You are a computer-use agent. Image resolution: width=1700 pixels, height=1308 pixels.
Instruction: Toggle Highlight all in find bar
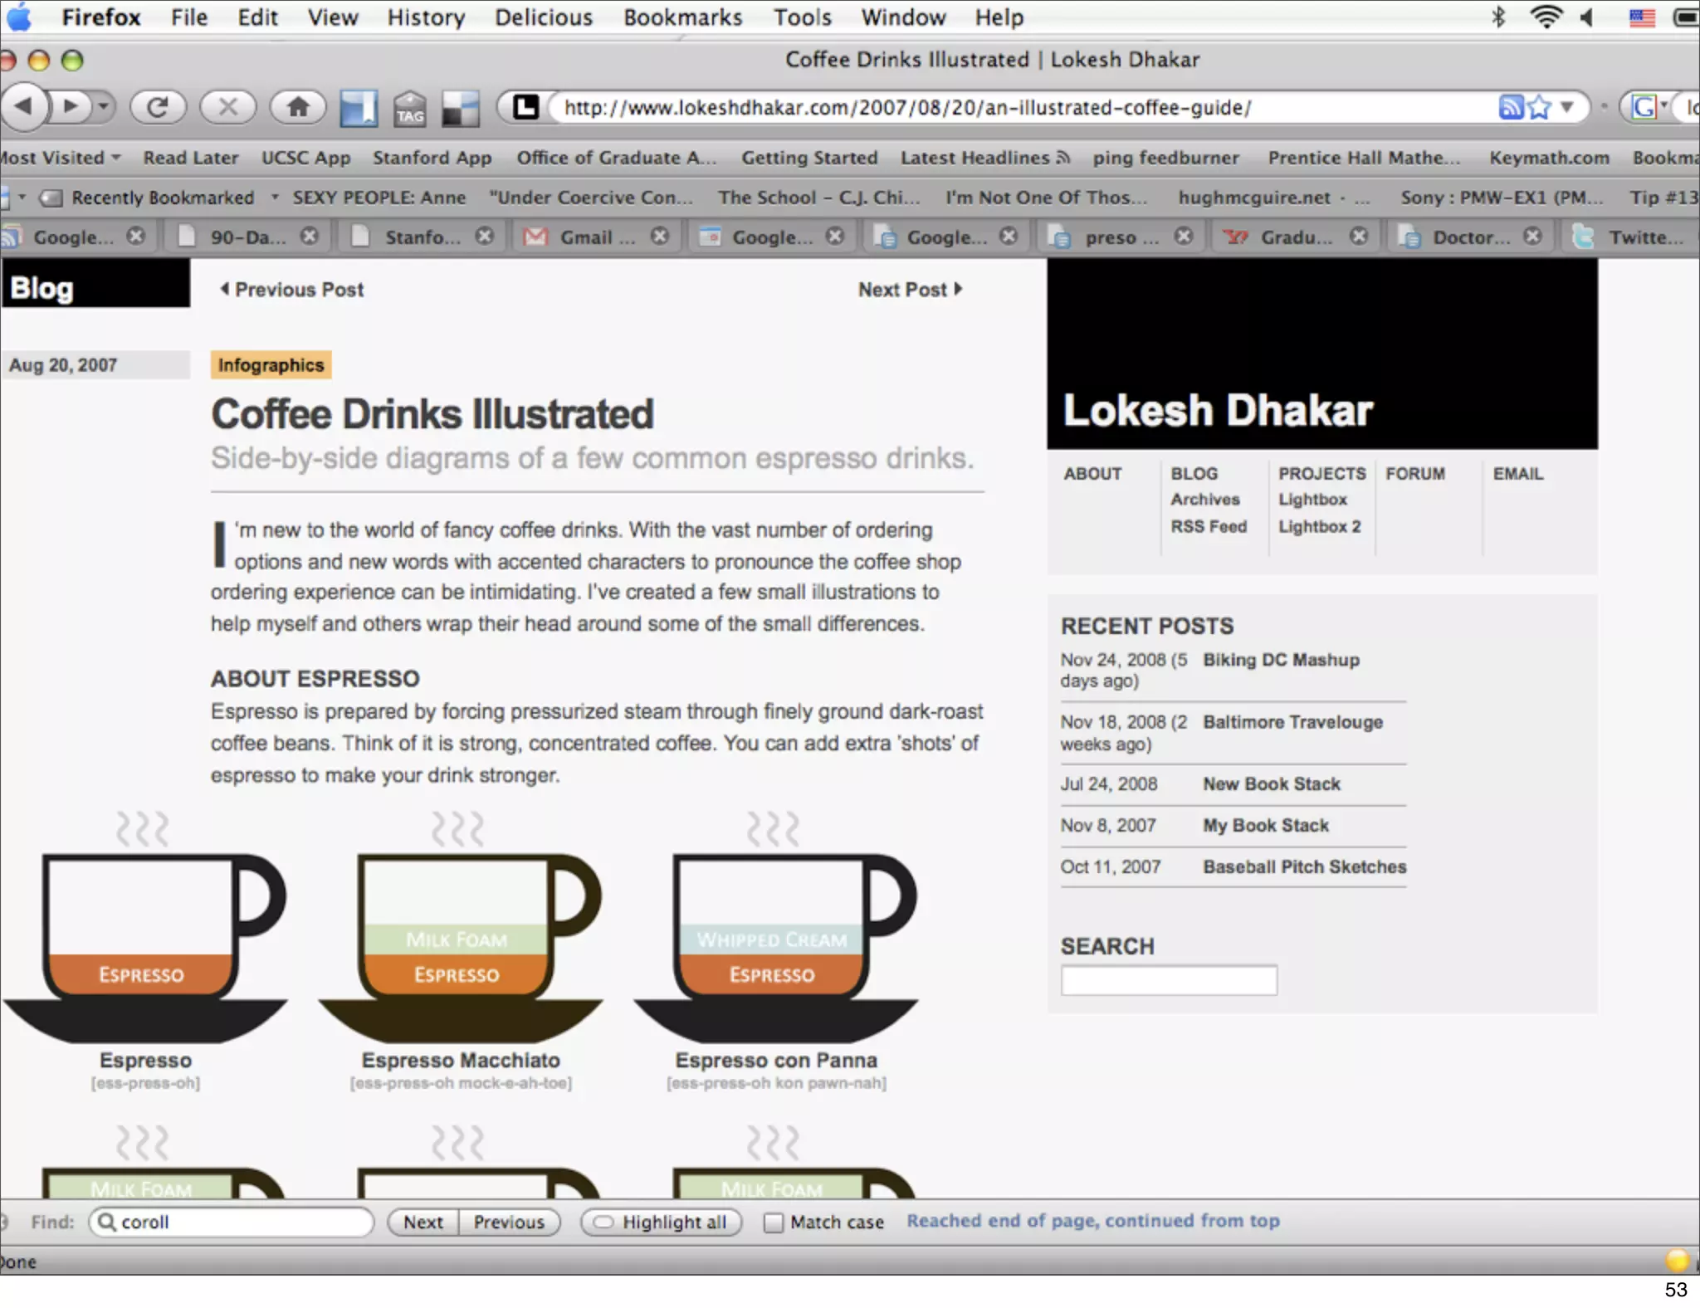point(661,1223)
